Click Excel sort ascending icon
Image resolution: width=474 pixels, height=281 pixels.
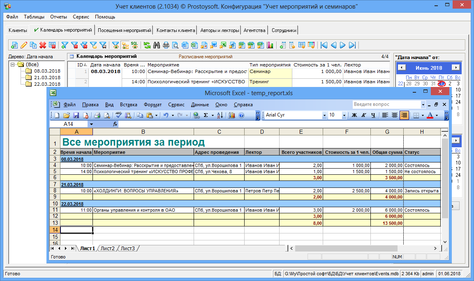click(x=220, y=115)
